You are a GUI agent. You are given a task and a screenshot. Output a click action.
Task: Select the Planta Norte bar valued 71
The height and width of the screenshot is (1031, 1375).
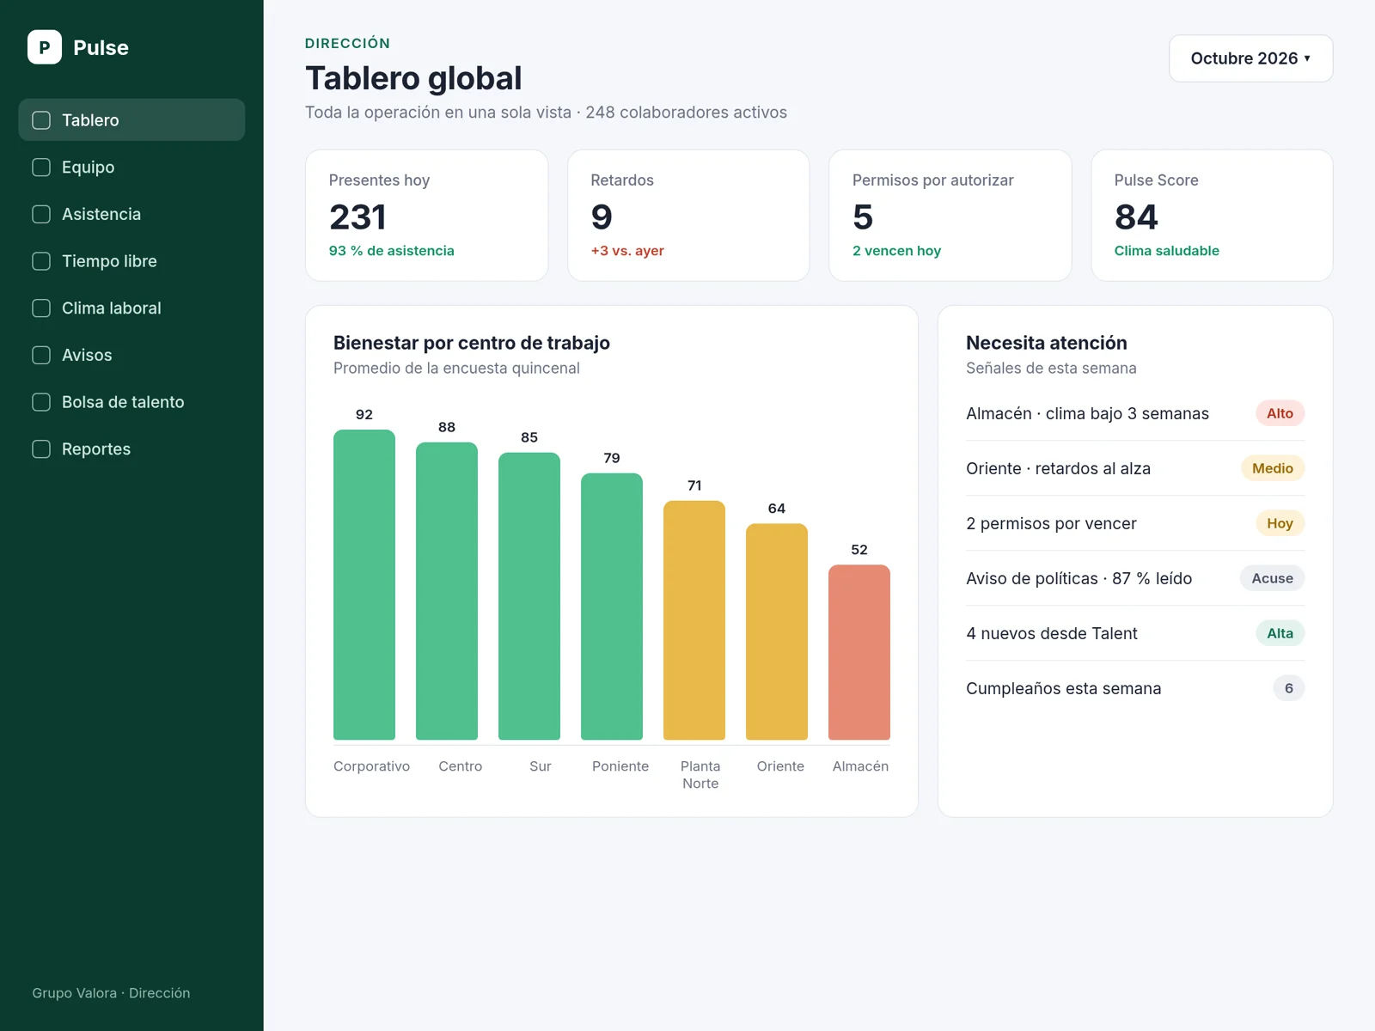pos(694,620)
